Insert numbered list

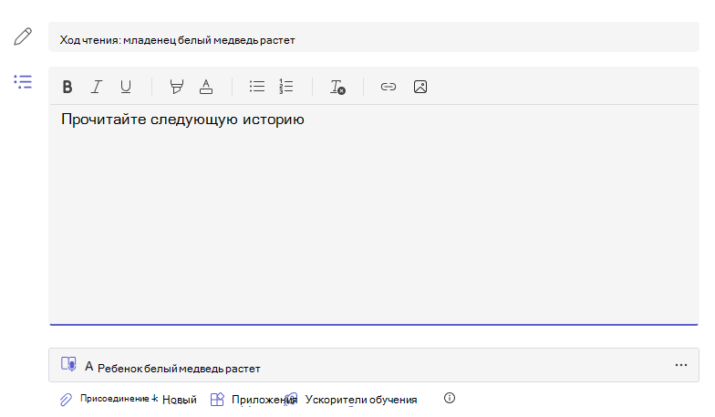point(286,86)
